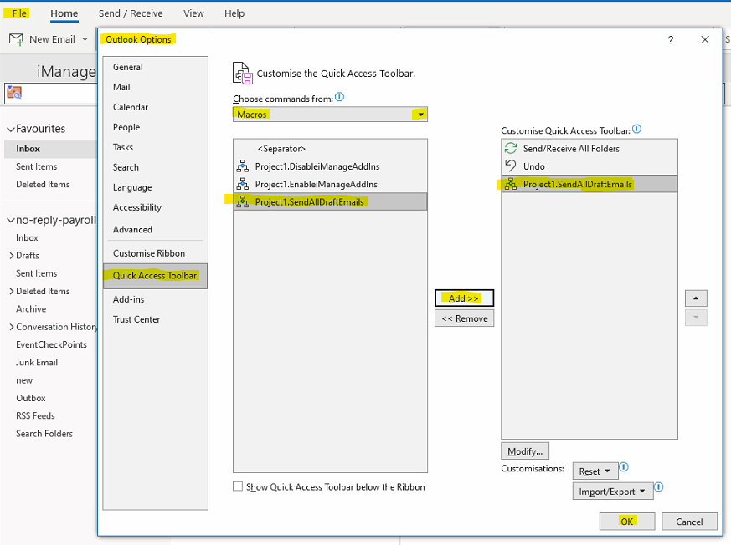The width and height of the screenshot is (731, 545).
Task: Open the Send / Receive ribbon tab
Action: tap(131, 13)
